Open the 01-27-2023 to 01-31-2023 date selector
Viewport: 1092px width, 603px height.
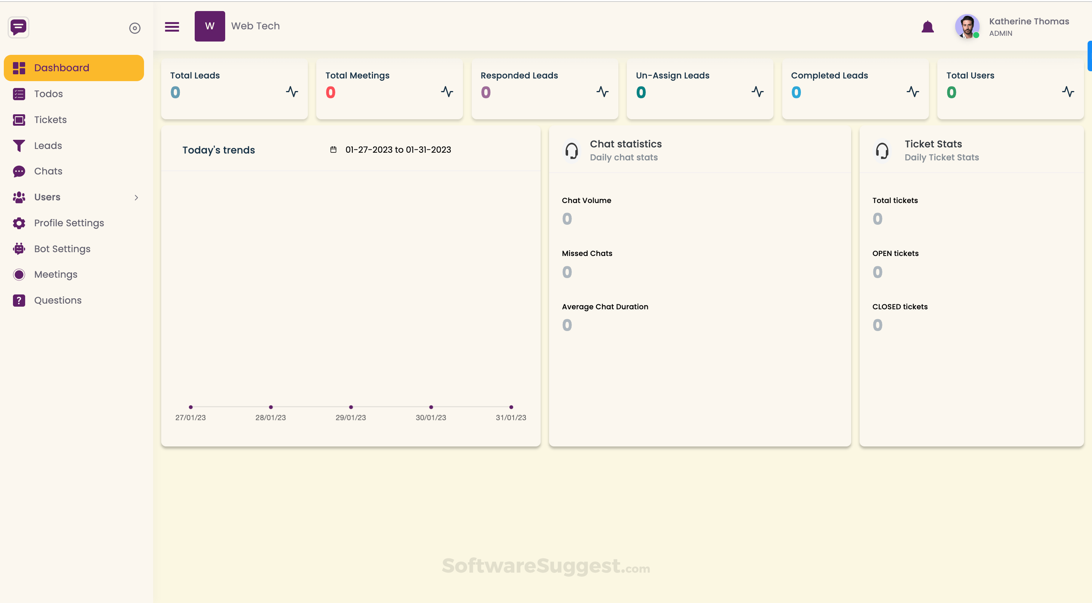pos(398,150)
